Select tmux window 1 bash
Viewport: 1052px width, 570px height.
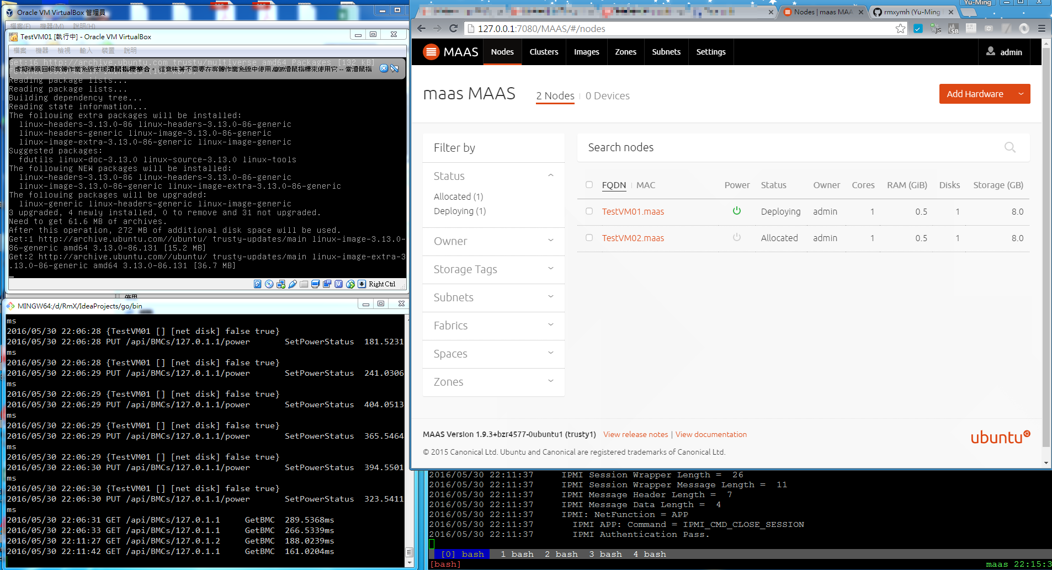517,554
